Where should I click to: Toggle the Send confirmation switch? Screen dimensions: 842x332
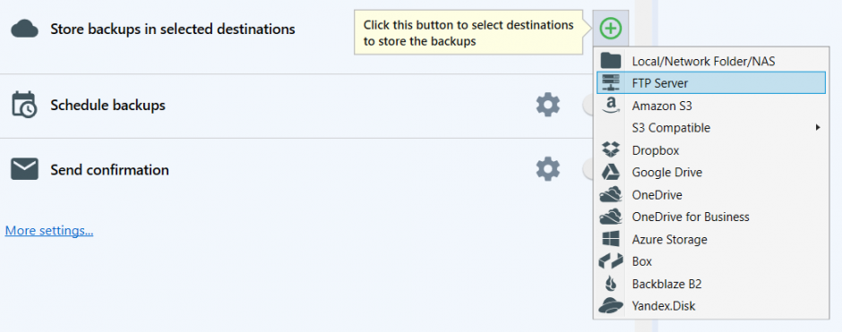[x=588, y=170]
